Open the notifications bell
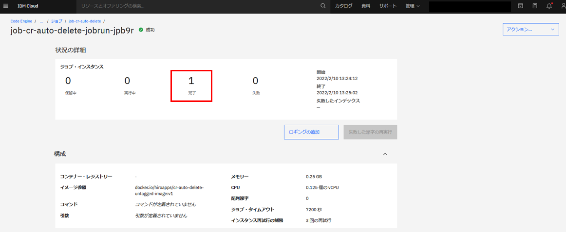This screenshot has width=566, height=232. (x=549, y=6)
